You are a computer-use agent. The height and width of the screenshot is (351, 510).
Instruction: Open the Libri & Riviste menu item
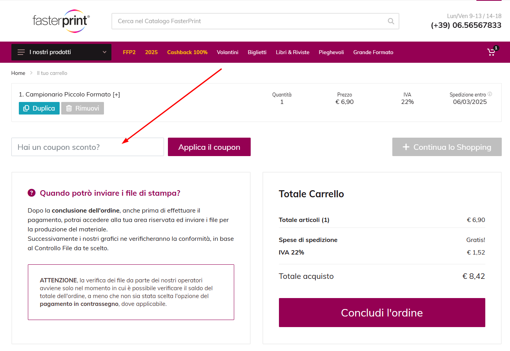pyautogui.click(x=293, y=52)
